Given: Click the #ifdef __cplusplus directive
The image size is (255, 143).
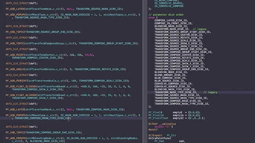Looking at the screenshot, I should (162, 124).
